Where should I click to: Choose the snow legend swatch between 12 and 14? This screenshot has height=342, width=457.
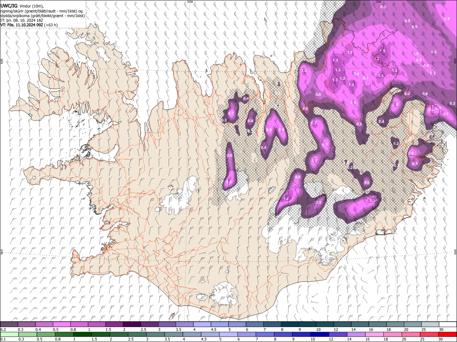point(342,325)
